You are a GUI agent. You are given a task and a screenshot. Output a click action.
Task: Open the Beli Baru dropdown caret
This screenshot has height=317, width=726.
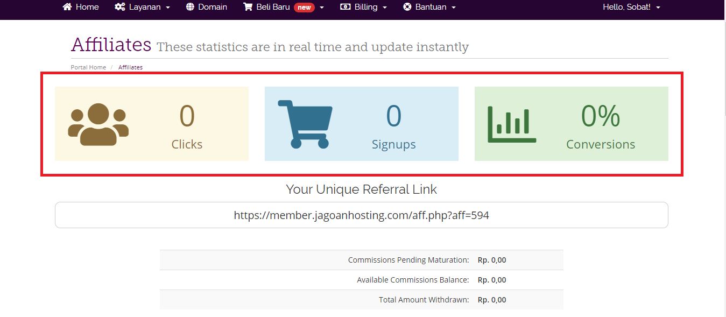click(322, 8)
